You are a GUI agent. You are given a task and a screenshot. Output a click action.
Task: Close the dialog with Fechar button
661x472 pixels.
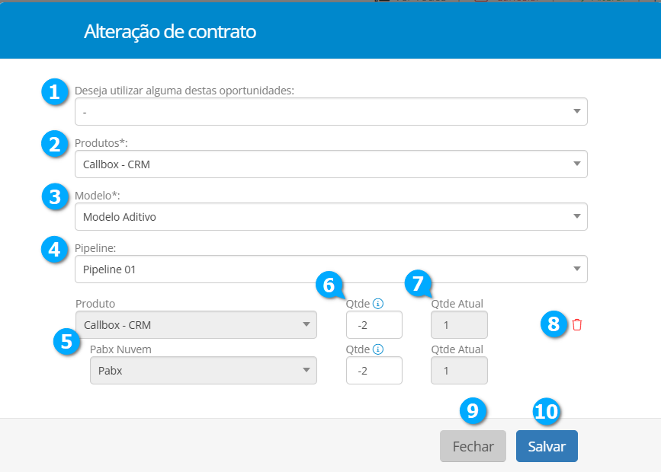tap(473, 447)
